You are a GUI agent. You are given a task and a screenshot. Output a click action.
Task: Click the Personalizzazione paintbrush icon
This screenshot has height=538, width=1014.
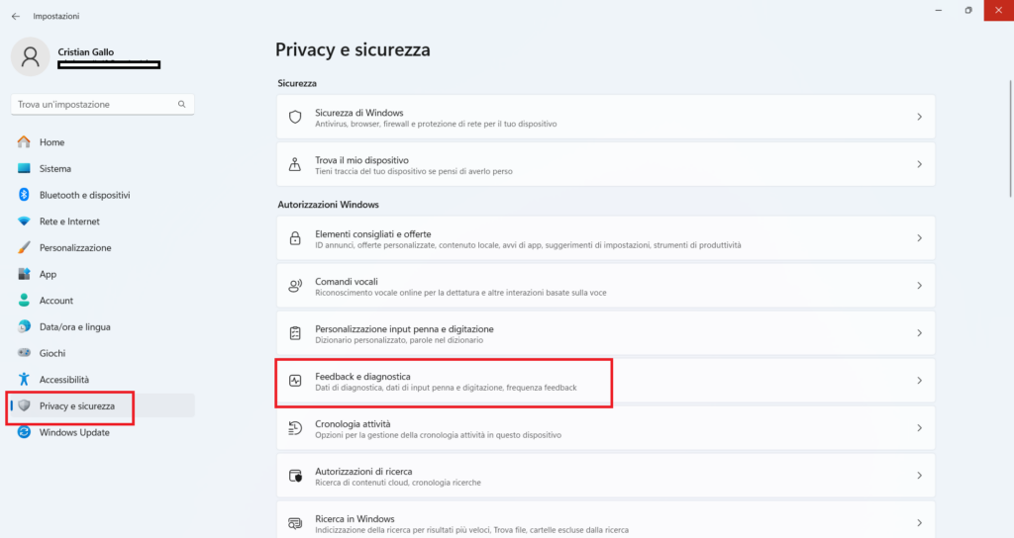(25, 248)
